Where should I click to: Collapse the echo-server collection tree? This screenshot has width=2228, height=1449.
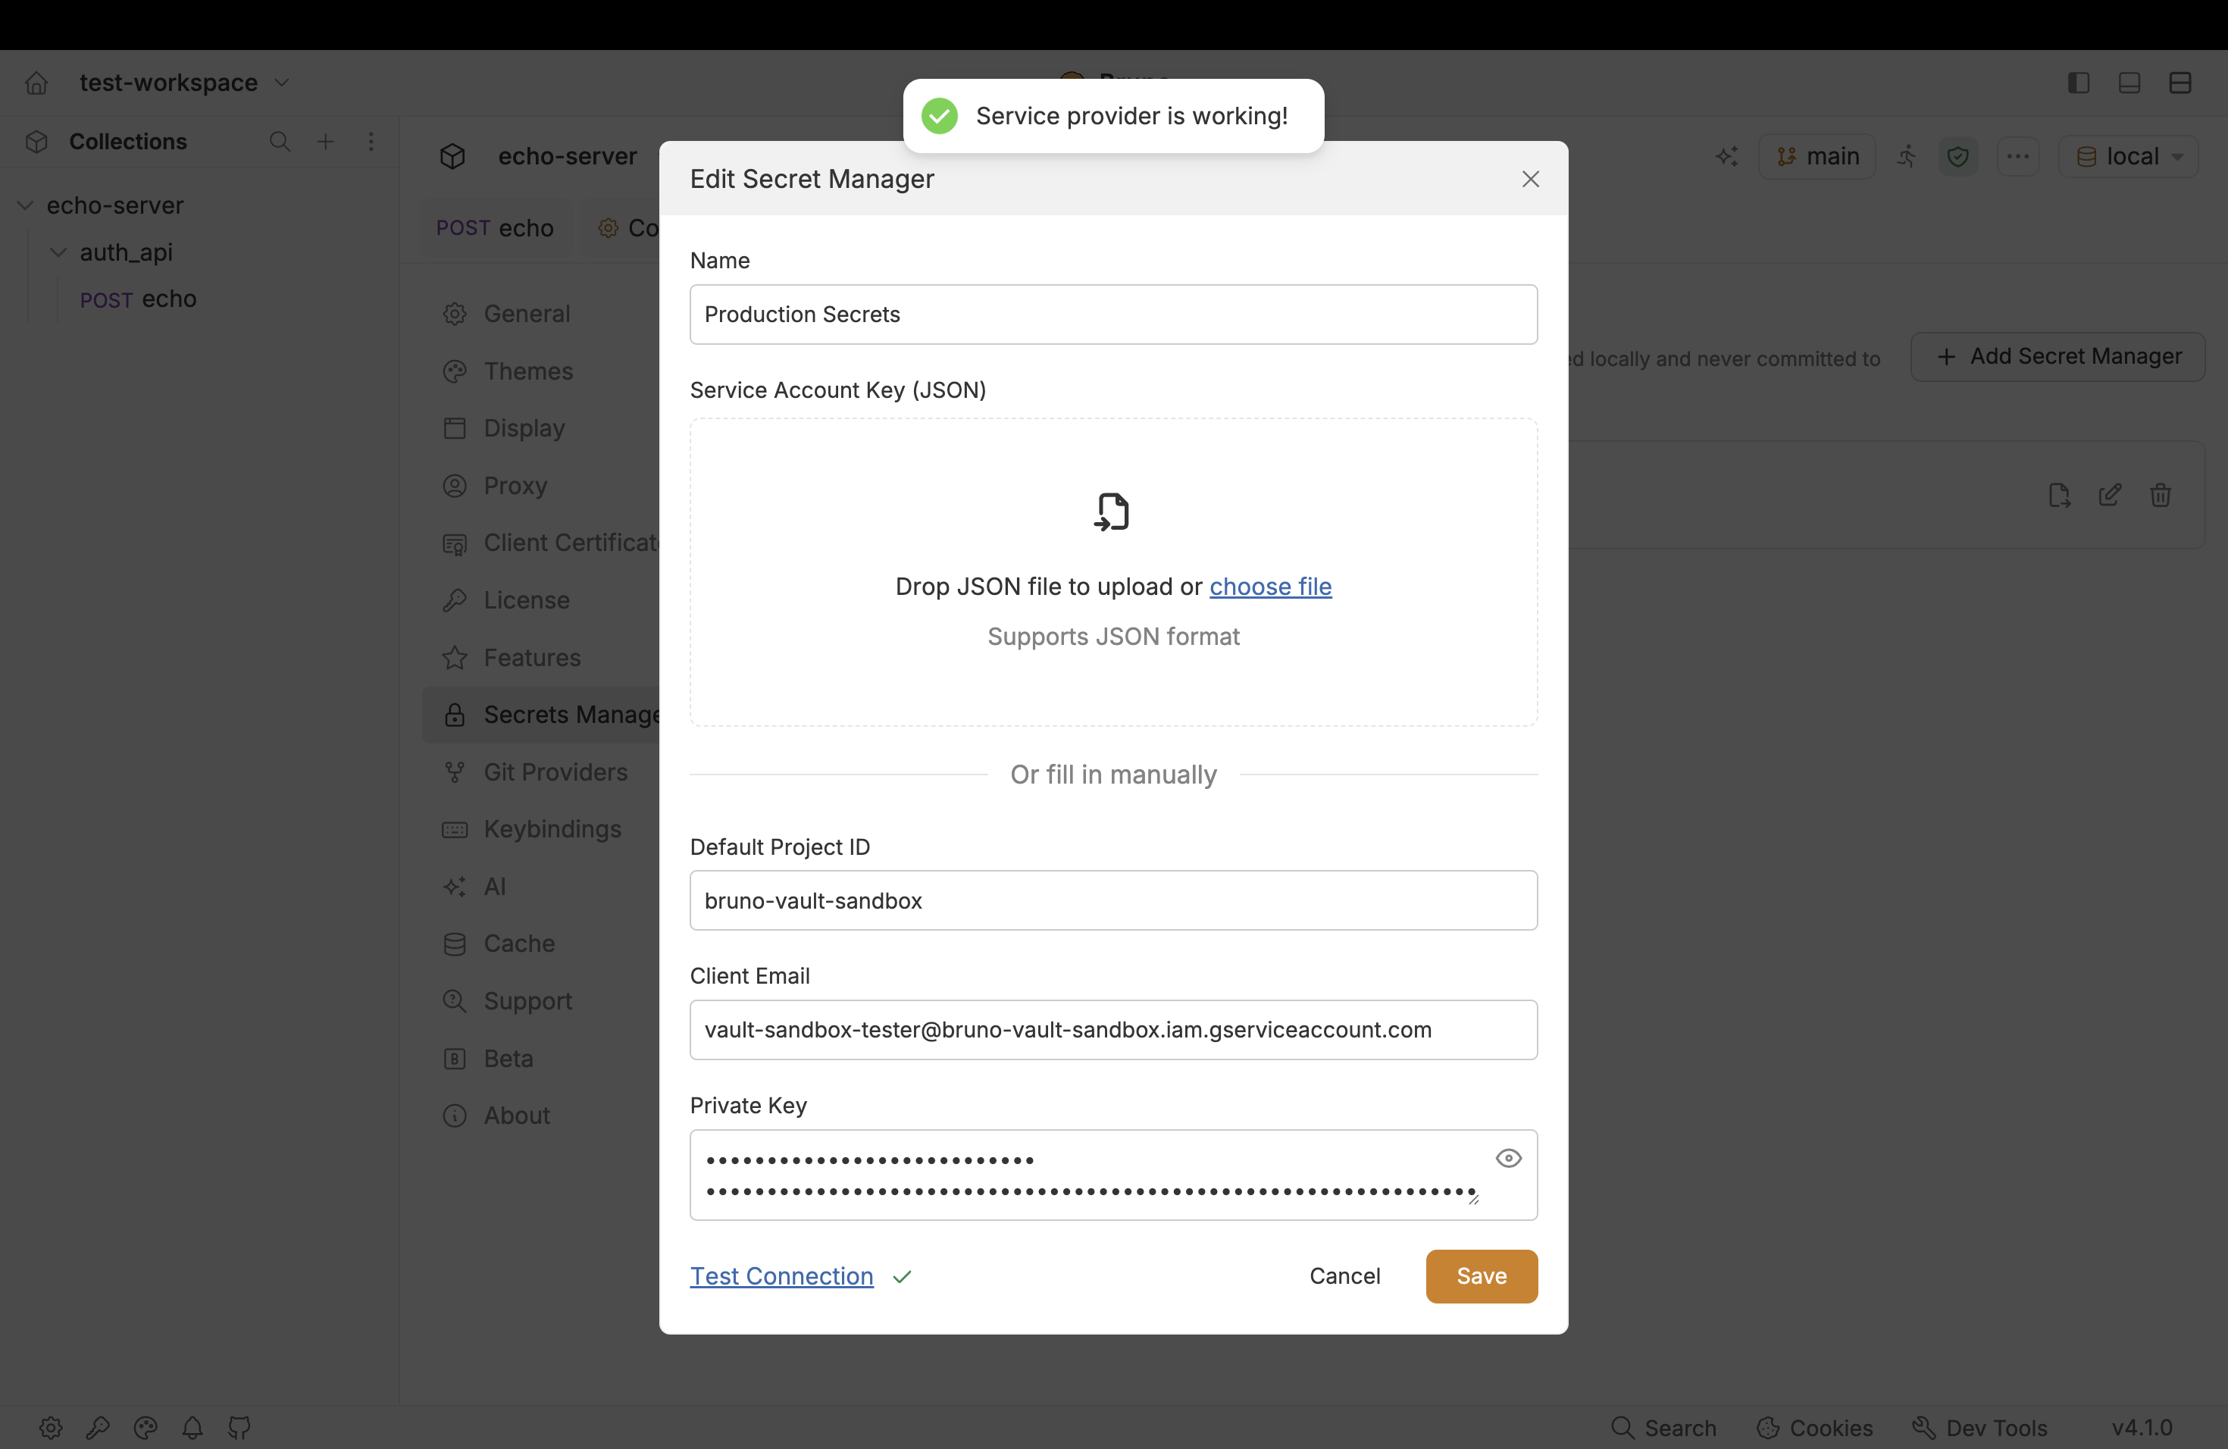pos(25,205)
